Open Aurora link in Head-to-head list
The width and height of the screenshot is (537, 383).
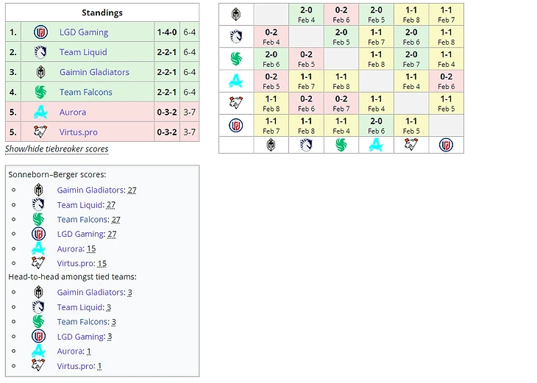tap(70, 351)
